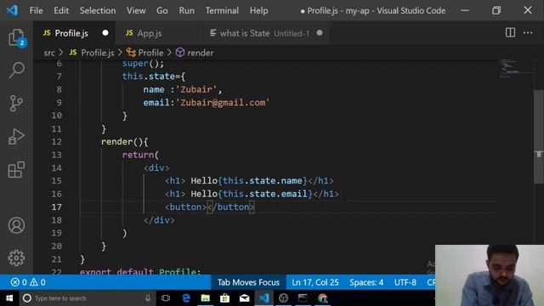
Task: Open the Extensions view
Action: pos(16,170)
